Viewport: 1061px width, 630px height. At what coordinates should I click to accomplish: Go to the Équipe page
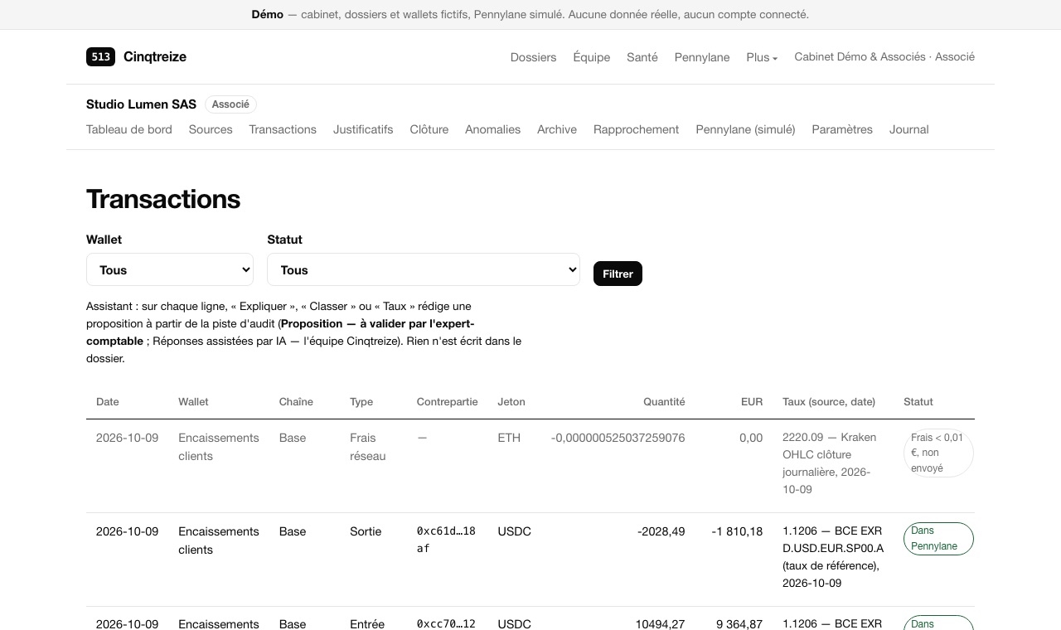pos(592,57)
